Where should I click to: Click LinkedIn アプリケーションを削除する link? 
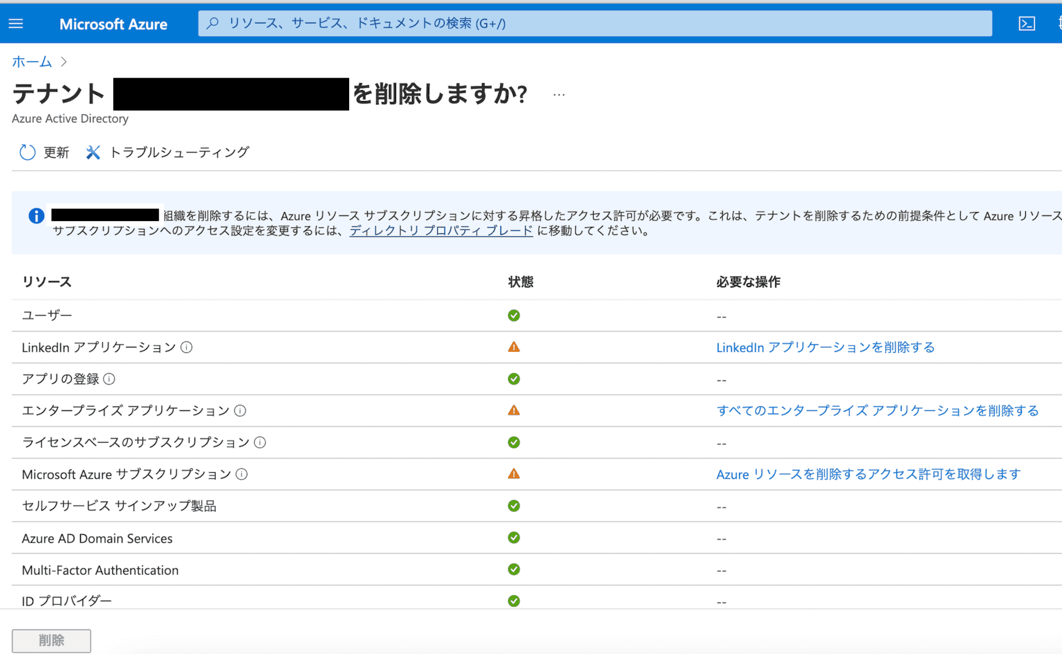[825, 348]
